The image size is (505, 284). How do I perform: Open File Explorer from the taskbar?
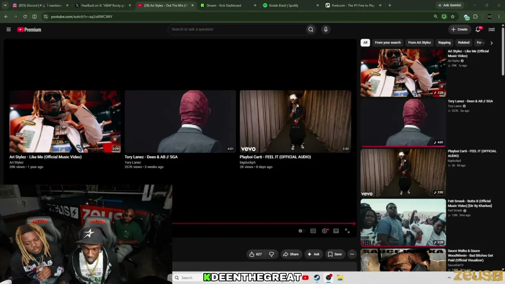pyautogui.click(x=340, y=278)
